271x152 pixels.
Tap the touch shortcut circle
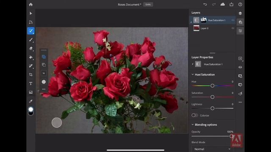coord(57,122)
